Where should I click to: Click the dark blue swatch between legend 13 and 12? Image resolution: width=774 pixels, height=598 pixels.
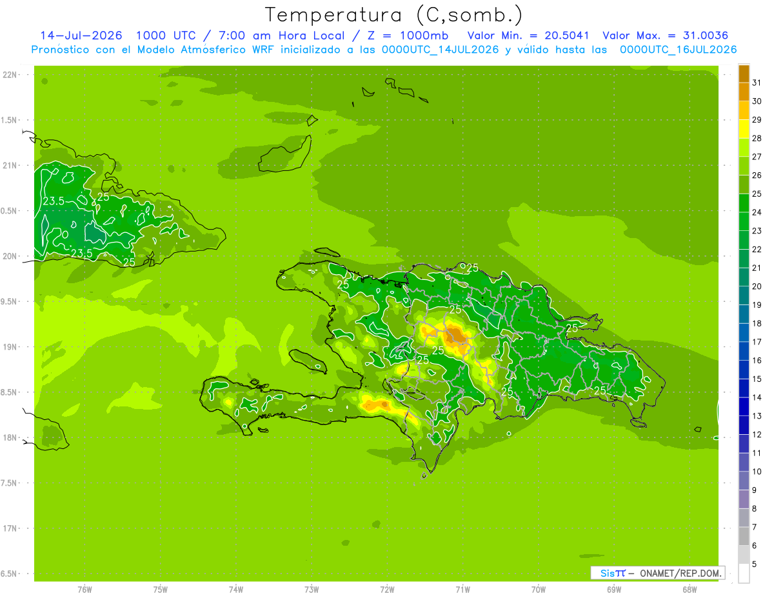tap(744, 426)
